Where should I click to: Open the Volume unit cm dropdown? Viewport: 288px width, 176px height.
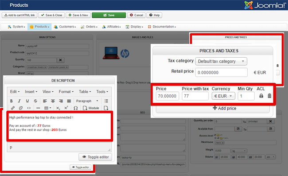[x=271, y=157]
